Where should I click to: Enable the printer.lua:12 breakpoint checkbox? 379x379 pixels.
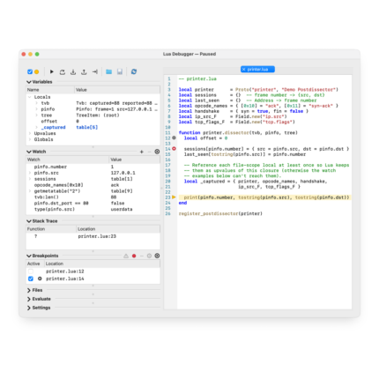point(31,271)
